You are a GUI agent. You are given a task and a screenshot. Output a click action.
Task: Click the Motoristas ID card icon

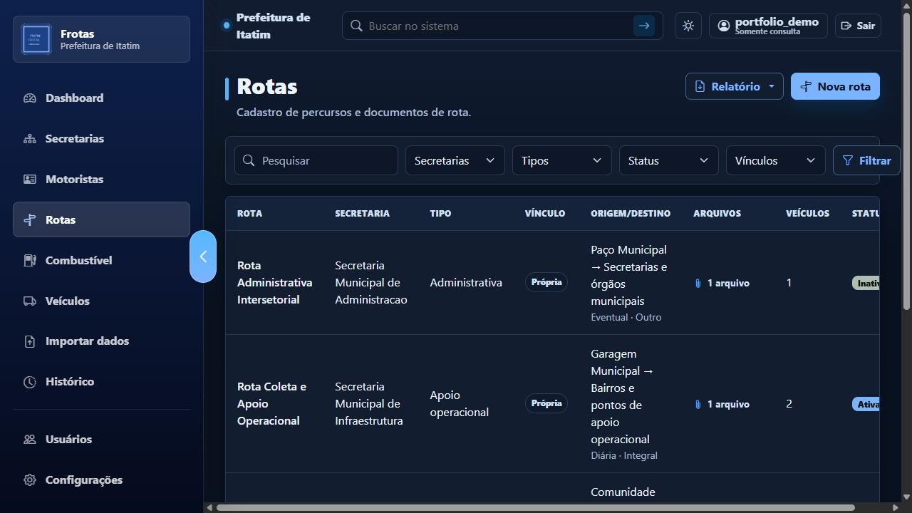coord(30,180)
